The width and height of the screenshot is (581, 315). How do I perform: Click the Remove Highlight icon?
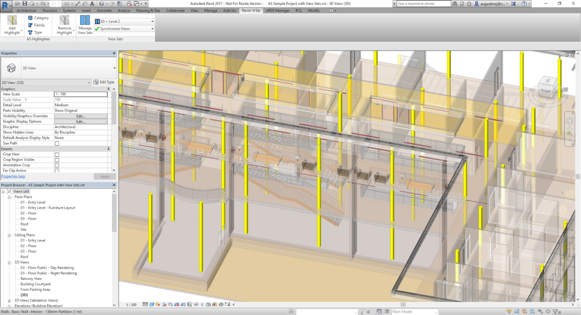[x=64, y=21]
